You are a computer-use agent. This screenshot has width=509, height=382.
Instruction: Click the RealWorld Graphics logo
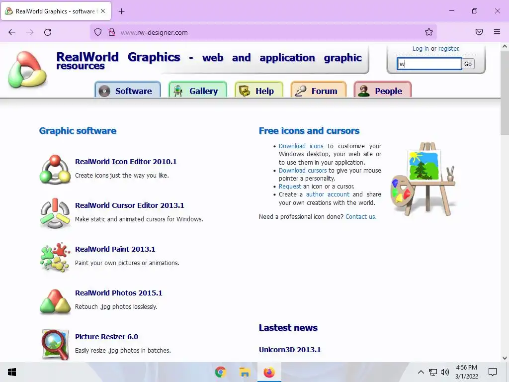tap(27, 70)
